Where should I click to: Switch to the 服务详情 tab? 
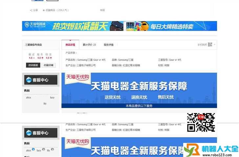click(x=109, y=44)
